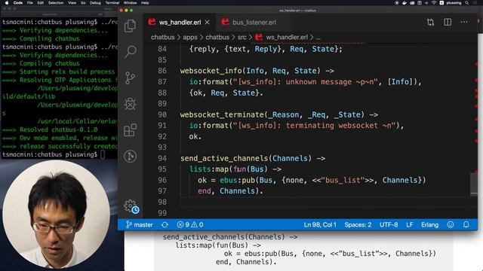
Task: Split the editor to the right
Action: pyautogui.click(x=448, y=22)
